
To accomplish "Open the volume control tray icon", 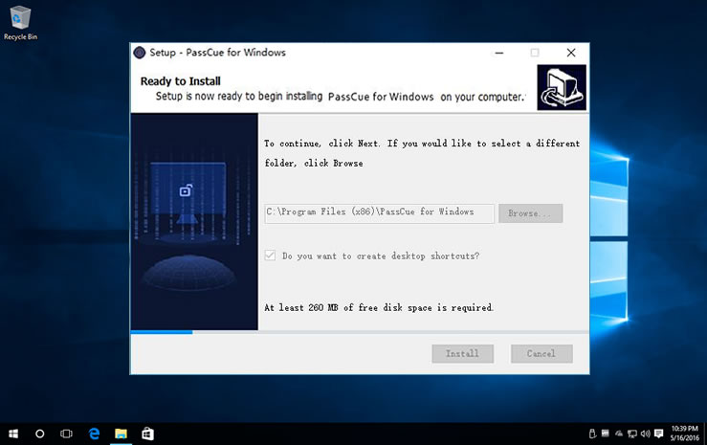I will [645, 434].
